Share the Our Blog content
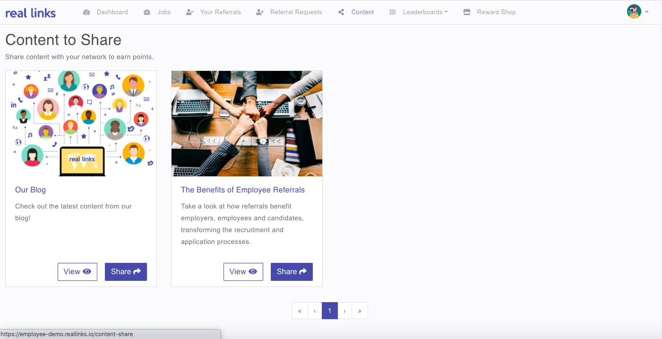This screenshot has width=662, height=339. point(126,272)
